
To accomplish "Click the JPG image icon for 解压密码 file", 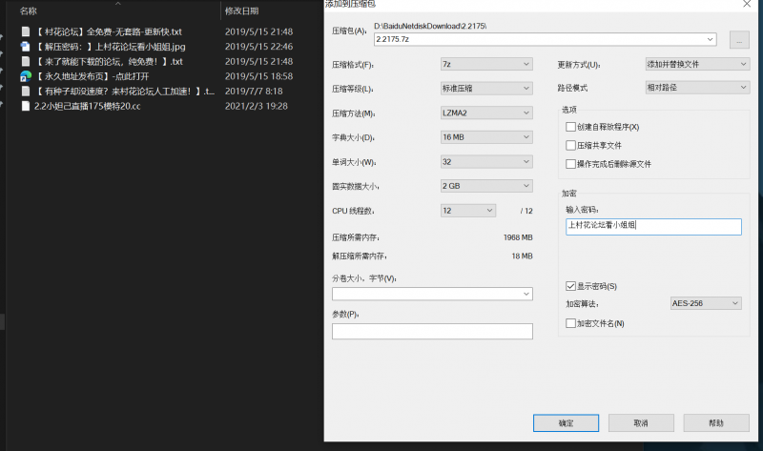I will [x=26, y=46].
